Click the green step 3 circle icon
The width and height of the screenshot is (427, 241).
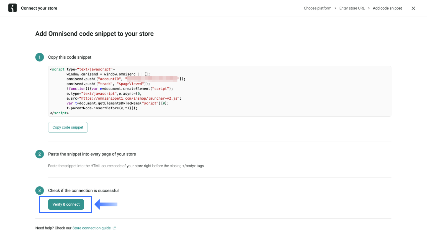pos(39,191)
